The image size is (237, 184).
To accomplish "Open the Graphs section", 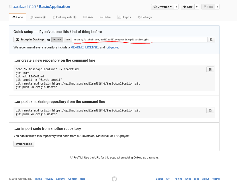I will click(x=124, y=17).
